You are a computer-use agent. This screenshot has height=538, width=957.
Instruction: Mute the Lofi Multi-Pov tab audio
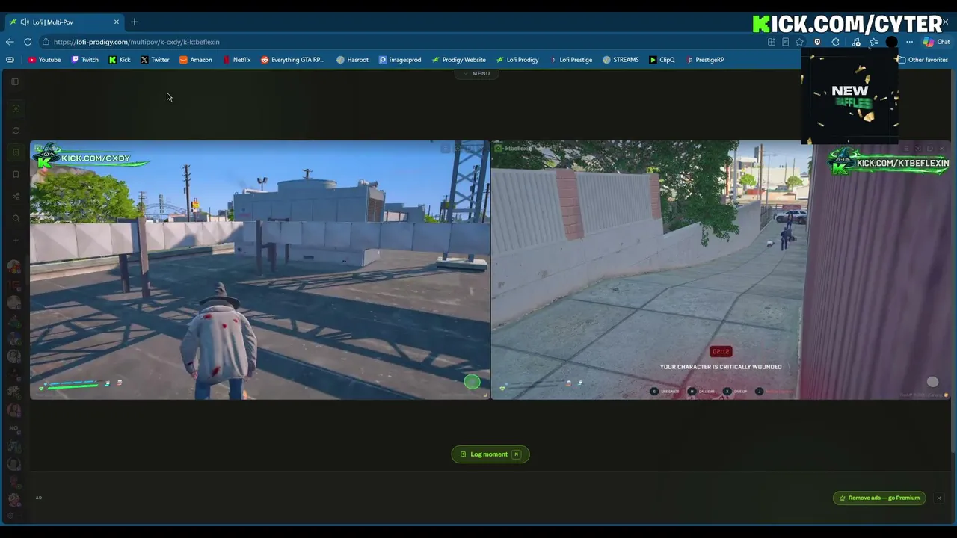click(25, 22)
